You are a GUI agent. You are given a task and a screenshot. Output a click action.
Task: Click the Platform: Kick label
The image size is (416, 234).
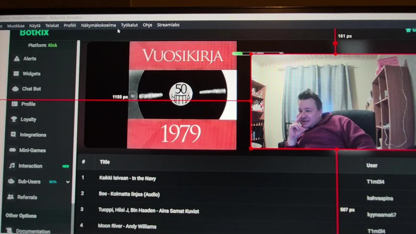coord(43,45)
